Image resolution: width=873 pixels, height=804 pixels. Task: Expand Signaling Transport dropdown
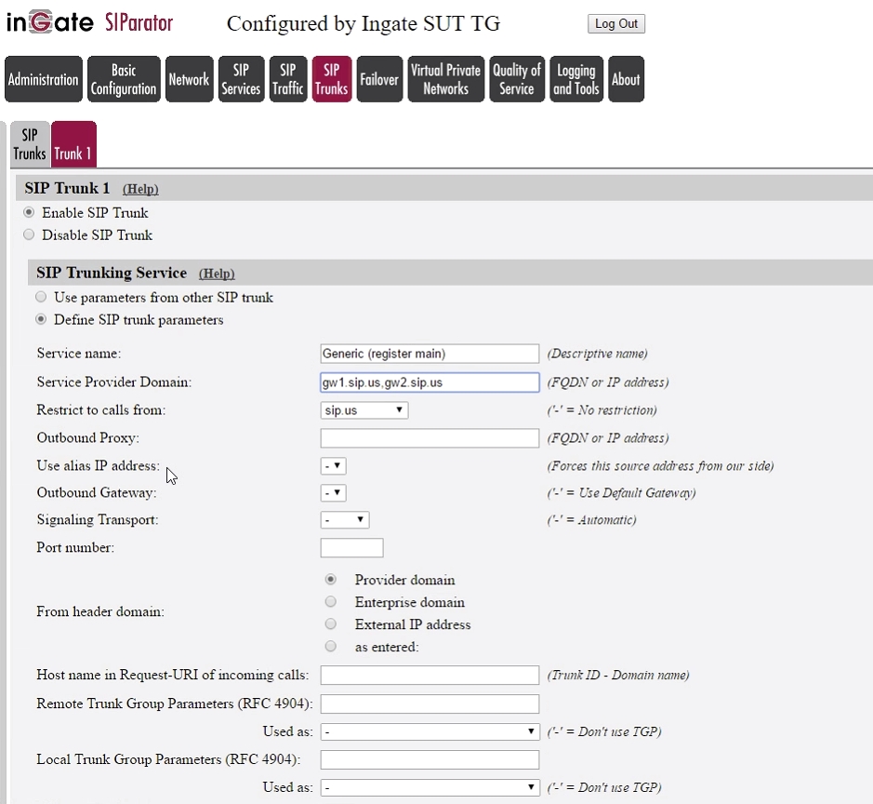[345, 520]
